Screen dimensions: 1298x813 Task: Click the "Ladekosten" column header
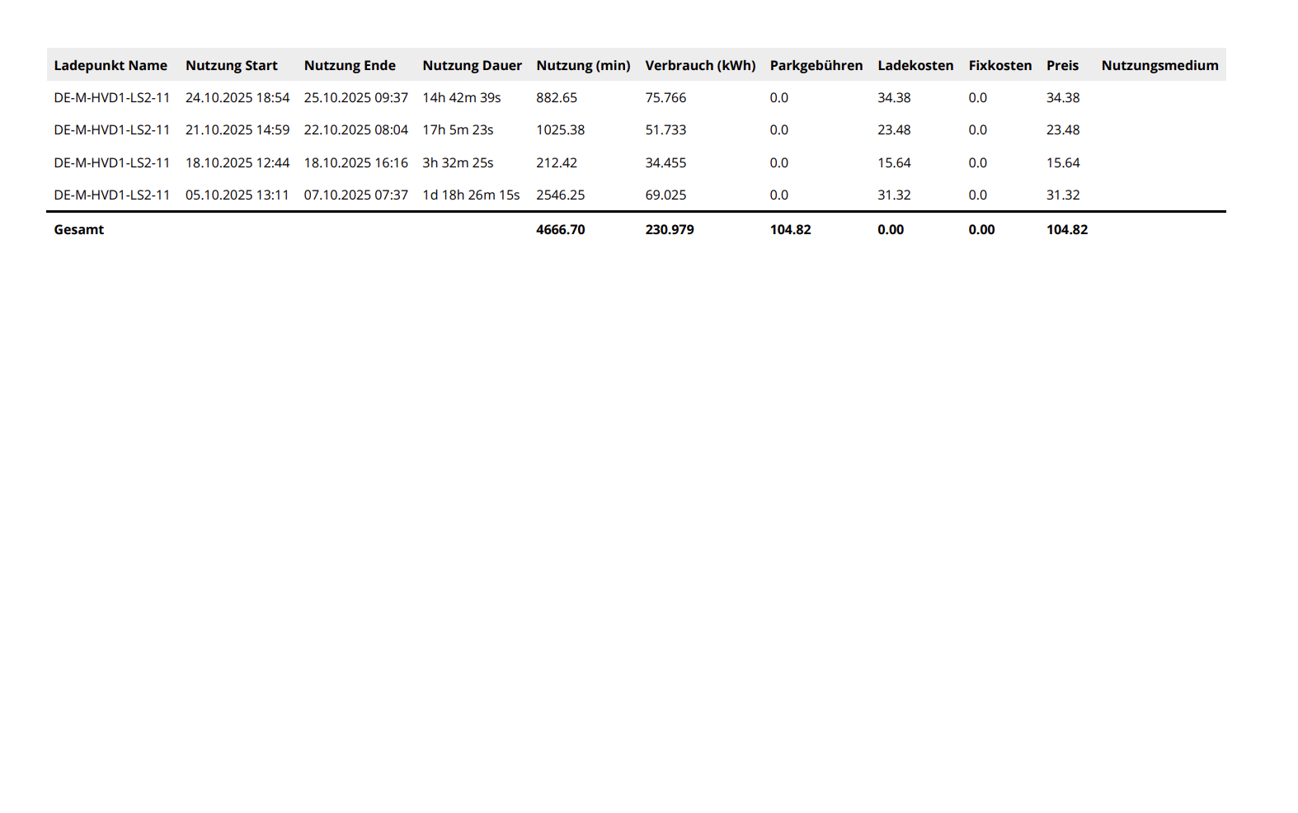point(915,65)
